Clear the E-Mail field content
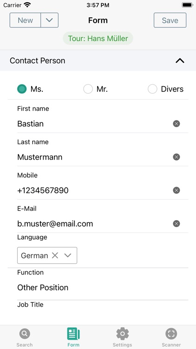 [176, 223]
